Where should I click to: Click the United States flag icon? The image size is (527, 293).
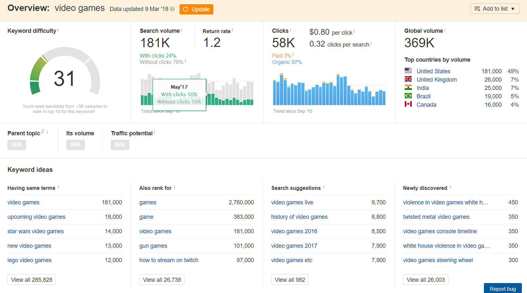coord(408,71)
